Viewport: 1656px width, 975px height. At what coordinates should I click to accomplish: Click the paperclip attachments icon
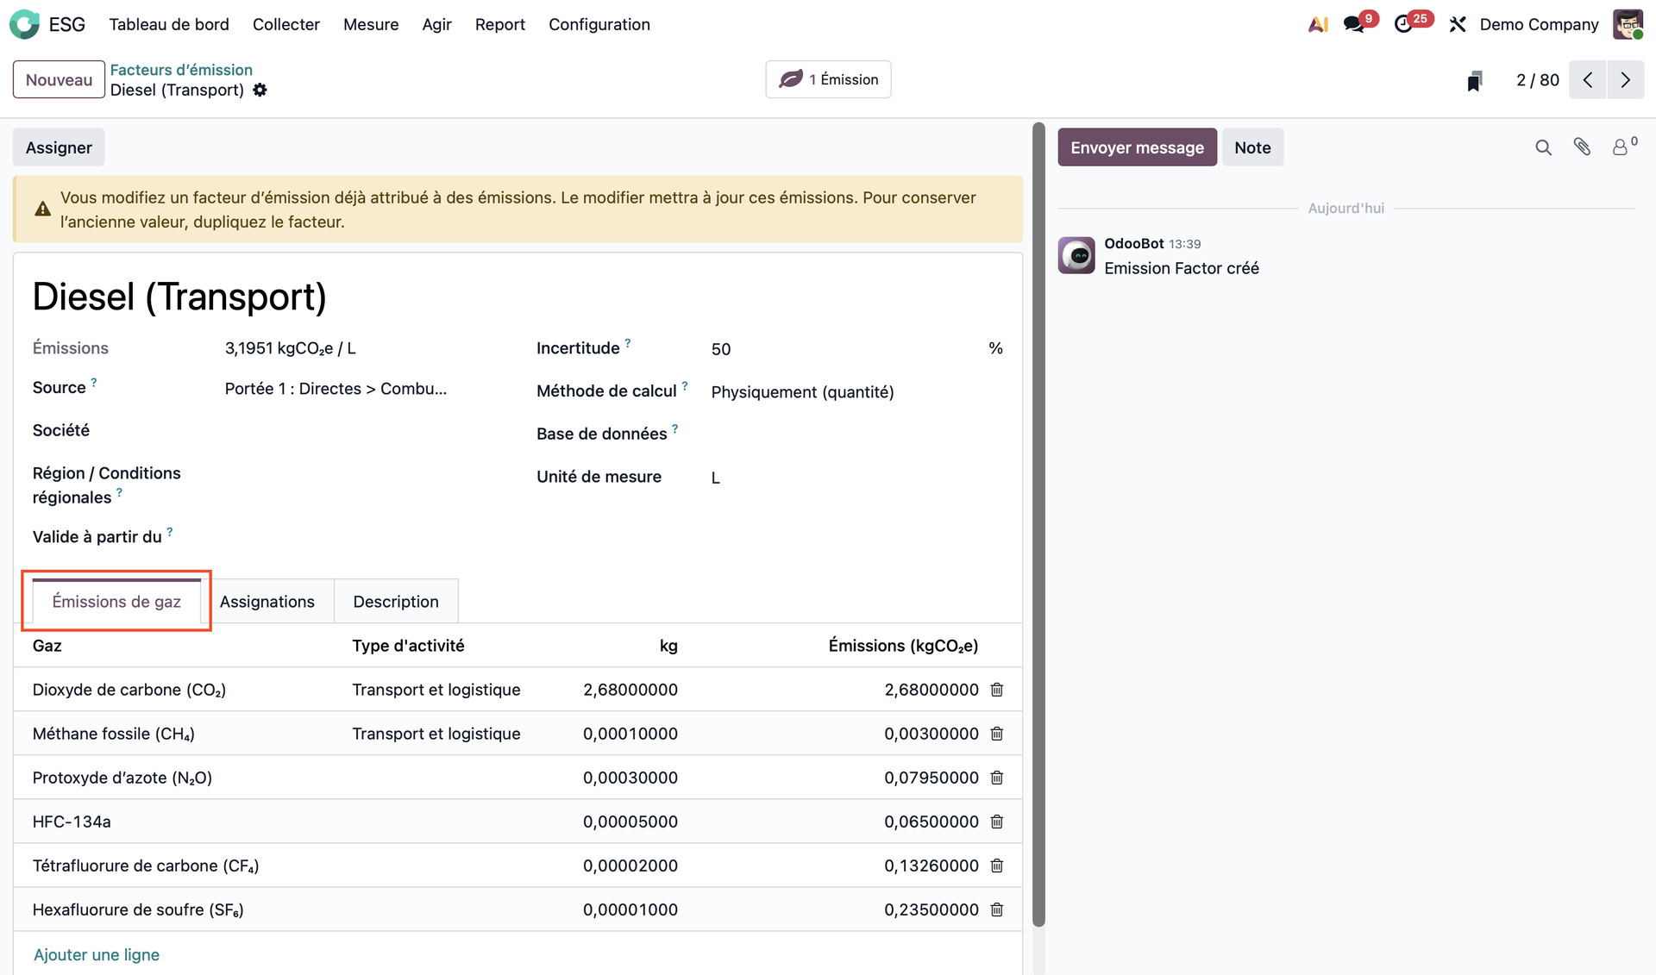click(1582, 147)
